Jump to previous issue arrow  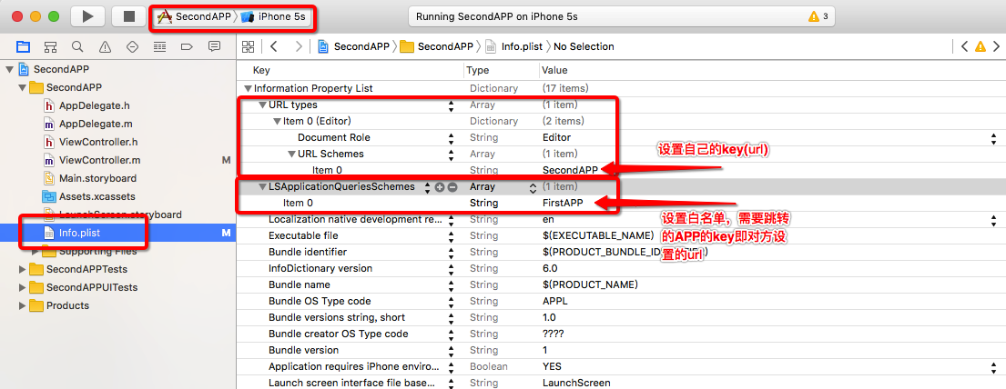click(x=964, y=46)
